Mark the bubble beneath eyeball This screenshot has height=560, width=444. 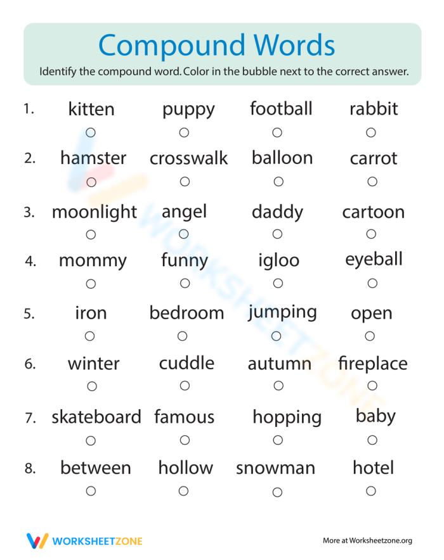click(x=372, y=283)
